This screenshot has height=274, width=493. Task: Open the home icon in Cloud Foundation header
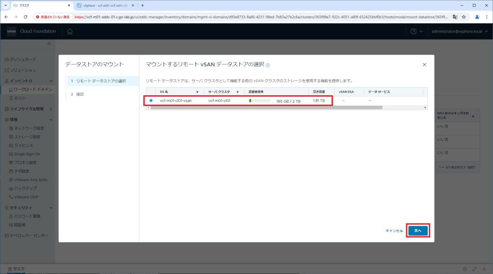click(x=70, y=32)
